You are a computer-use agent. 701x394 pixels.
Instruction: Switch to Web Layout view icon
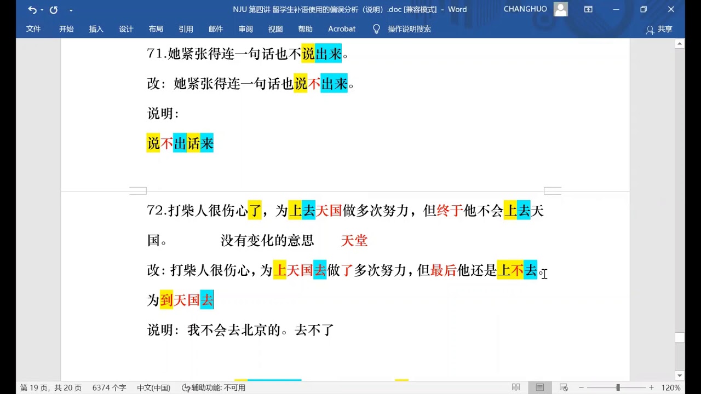pyautogui.click(x=564, y=387)
